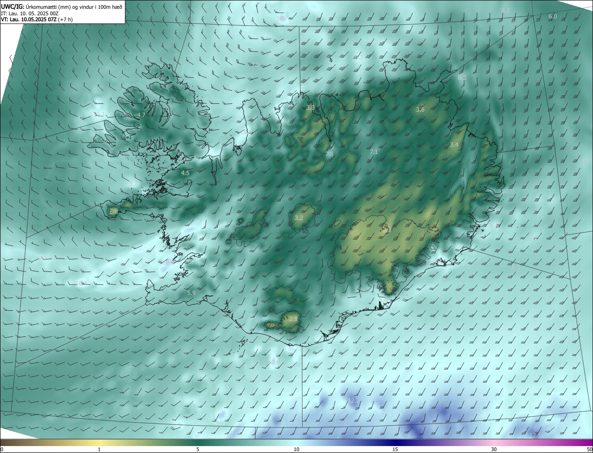
Task: Click the 3.3 value in north Iceland
Action: click(310, 107)
